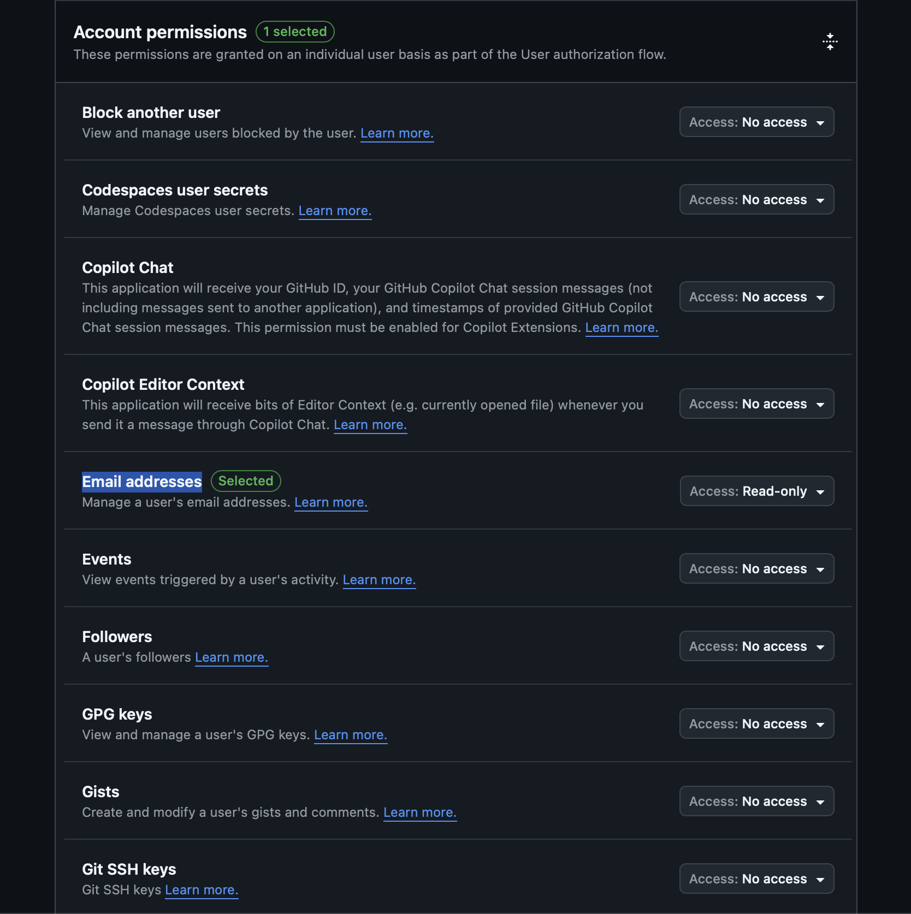Click the 'Gists' title
Viewport: 911px width, 914px height.
[x=100, y=792]
